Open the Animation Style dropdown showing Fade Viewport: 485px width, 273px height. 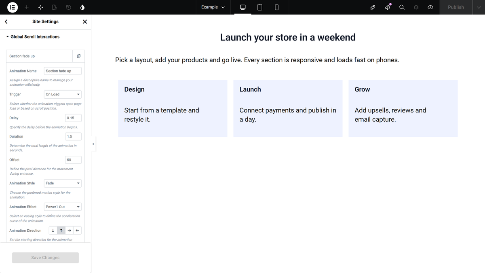click(63, 183)
